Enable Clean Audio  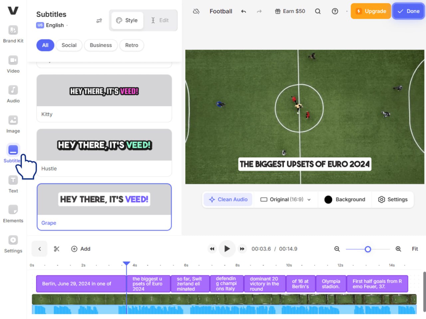pyautogui.click(x=228, y=199)
